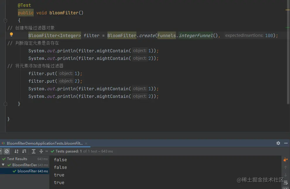Click the comment '将元素添加进布隆过滤器'
The height and width of the screenshot is (189, 290).
tap(39, 66)
